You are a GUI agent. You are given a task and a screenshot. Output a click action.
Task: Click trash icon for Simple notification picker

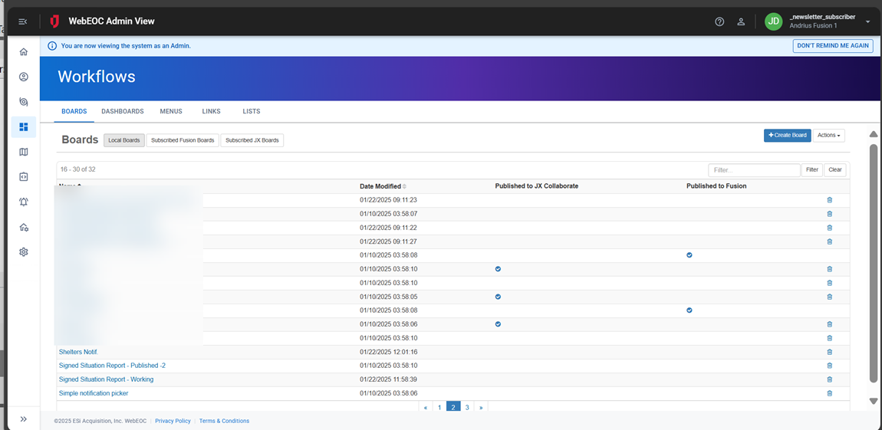tap(829, 393)
